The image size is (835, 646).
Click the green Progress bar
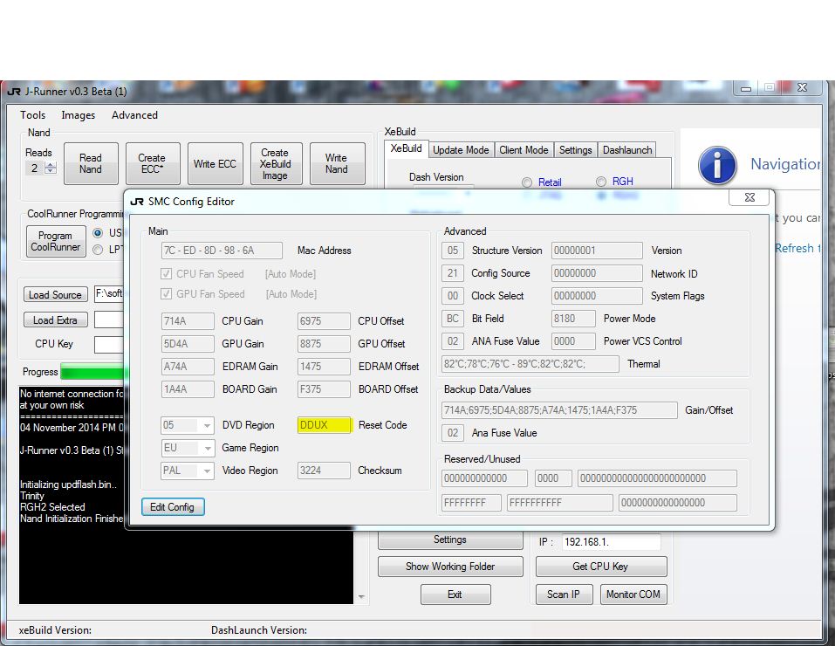pos(92,372)
